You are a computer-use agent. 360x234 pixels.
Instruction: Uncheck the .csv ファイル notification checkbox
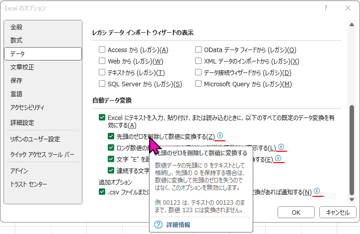pos(102,191)
